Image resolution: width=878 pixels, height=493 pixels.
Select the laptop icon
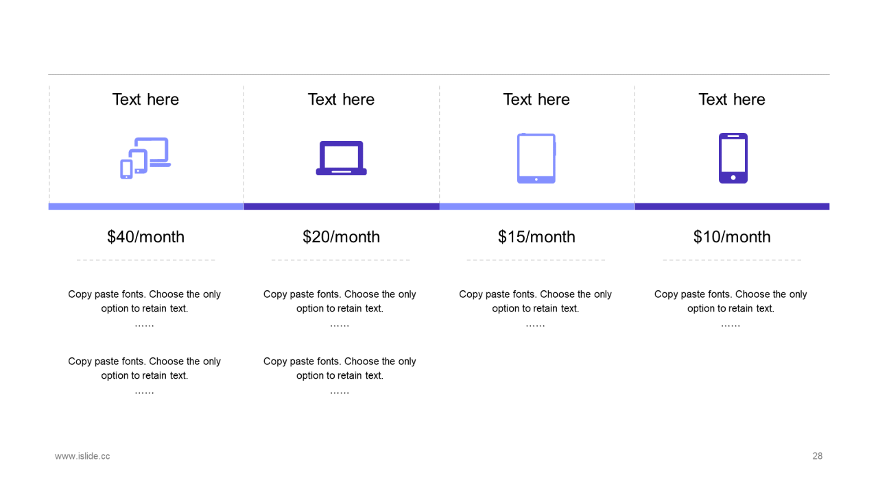click(x=341, y=158)
